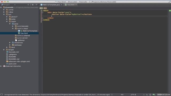This screenshot has width=171, height=96.
Task: Expand External Libraries node
Action: 1,66
